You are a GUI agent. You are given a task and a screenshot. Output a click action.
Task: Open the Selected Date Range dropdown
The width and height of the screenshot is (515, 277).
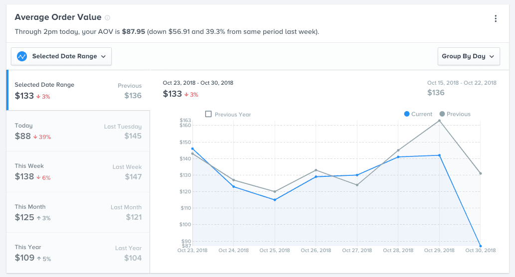click(62, 56)
